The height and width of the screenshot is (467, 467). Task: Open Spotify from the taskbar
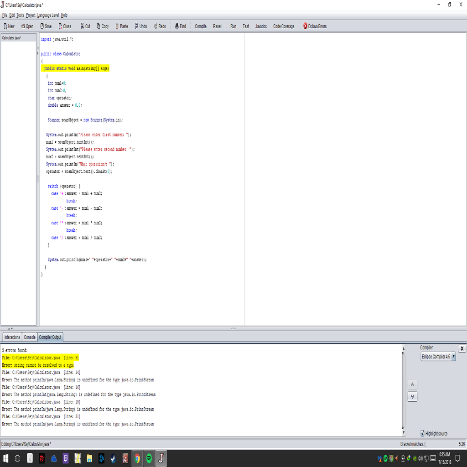(149, 458)
